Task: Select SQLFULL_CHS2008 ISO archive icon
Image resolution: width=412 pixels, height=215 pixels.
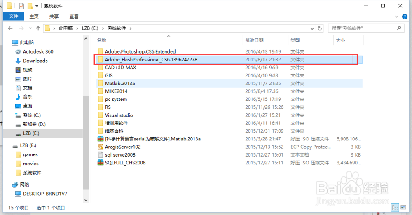Action: point(101,162)
